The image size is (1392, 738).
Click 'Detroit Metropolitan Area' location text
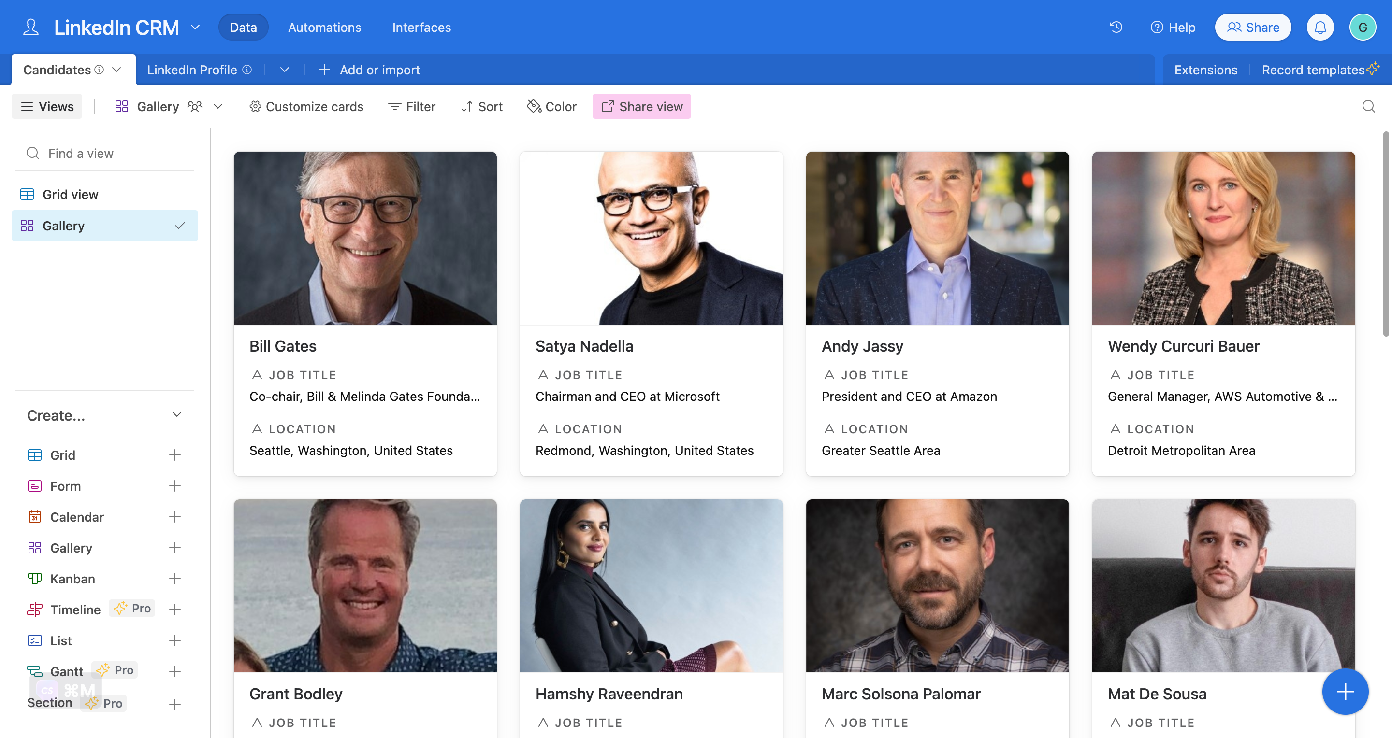click(1181, 450)
